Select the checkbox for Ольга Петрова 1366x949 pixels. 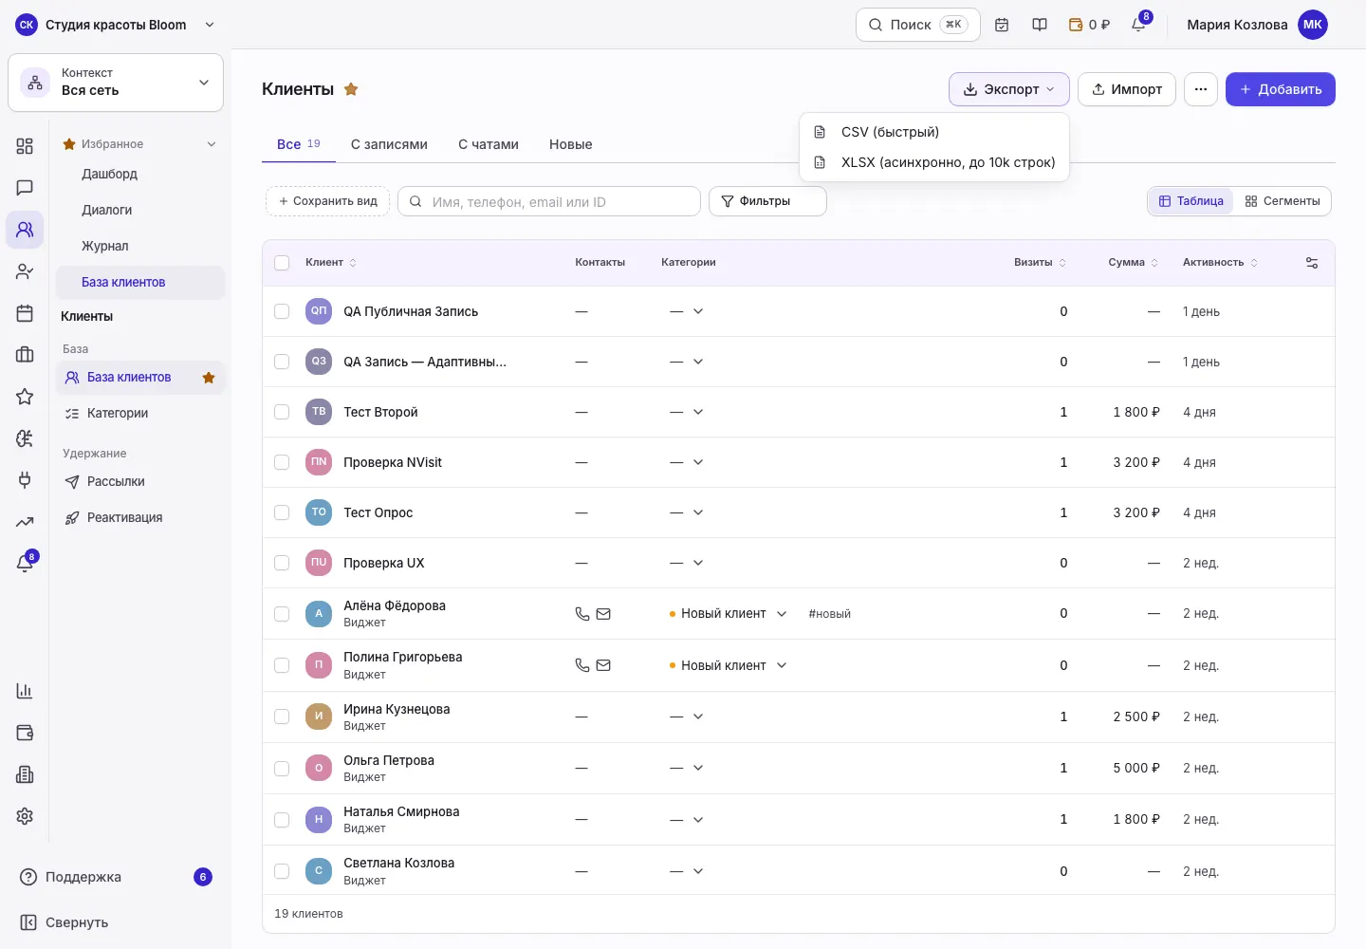282,768
